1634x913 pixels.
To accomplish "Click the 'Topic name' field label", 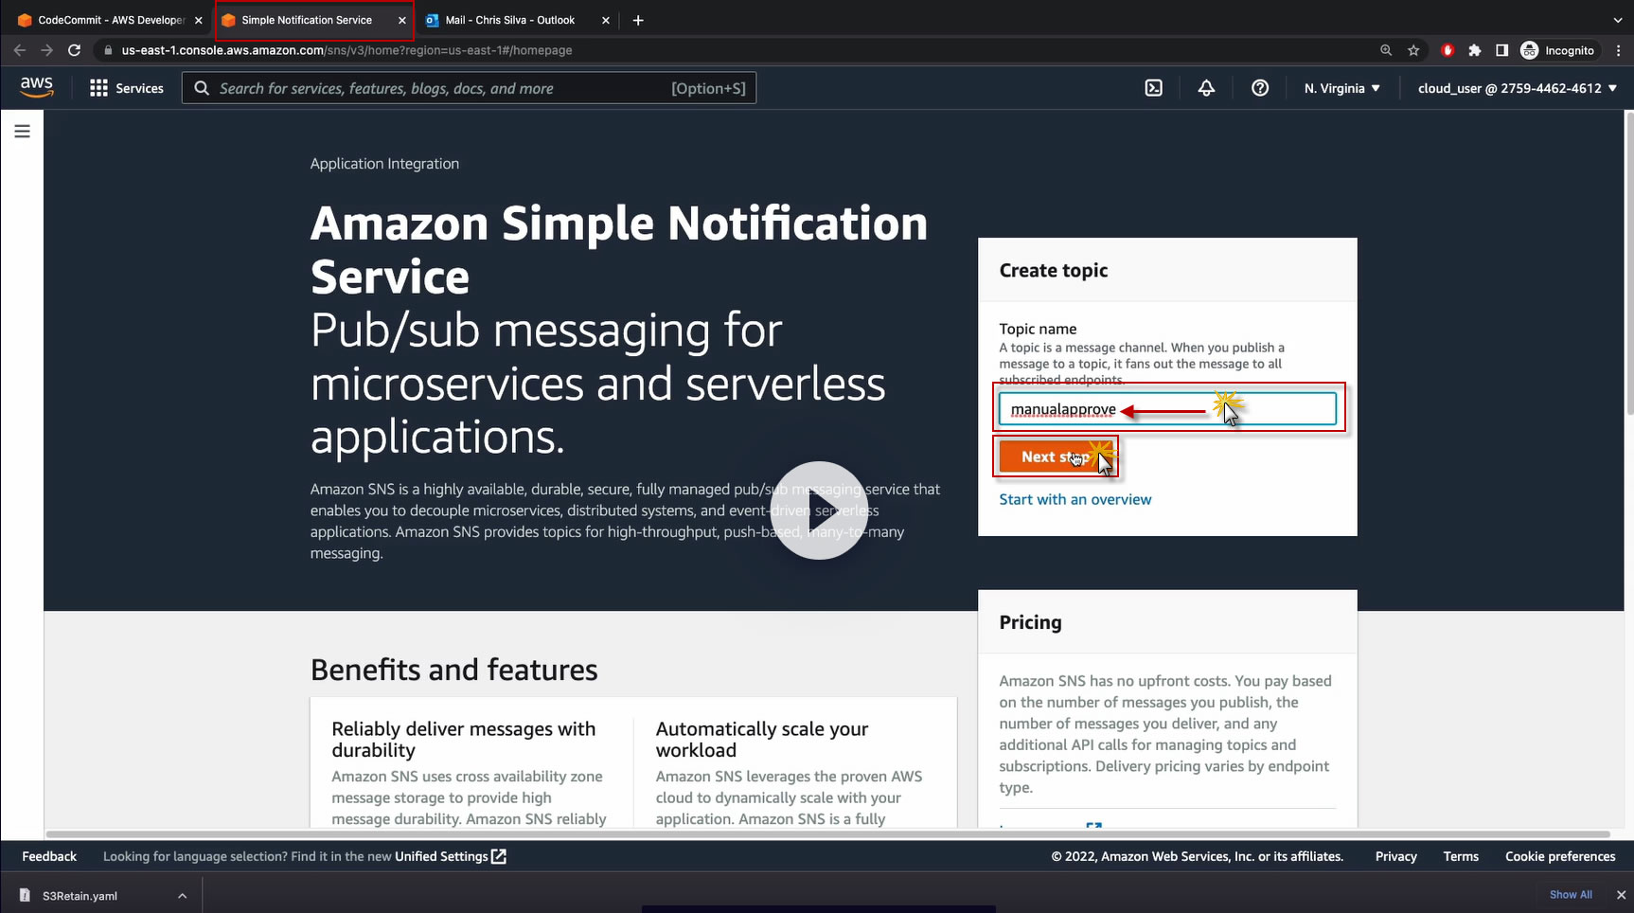I will click(1038, 329).
